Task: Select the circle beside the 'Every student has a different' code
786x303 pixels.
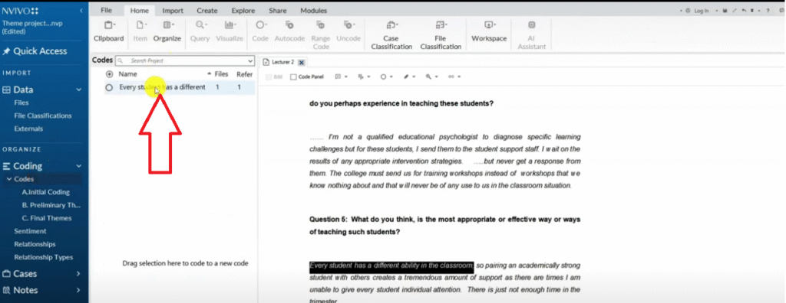Action: (109, 87)
